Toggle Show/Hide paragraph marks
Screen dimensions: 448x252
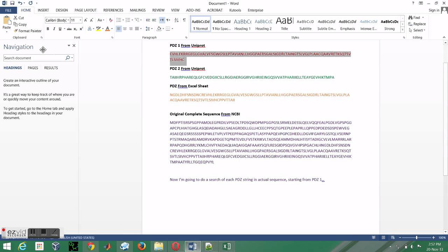click(184, 20)
